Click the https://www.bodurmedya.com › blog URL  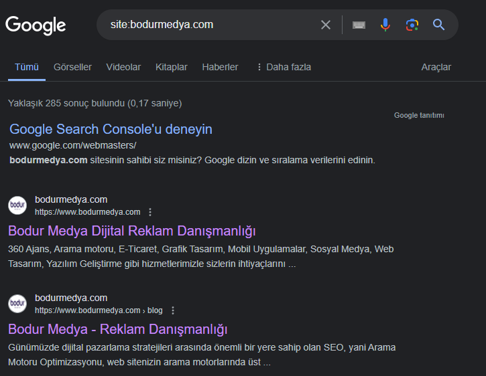pos(99,310)
